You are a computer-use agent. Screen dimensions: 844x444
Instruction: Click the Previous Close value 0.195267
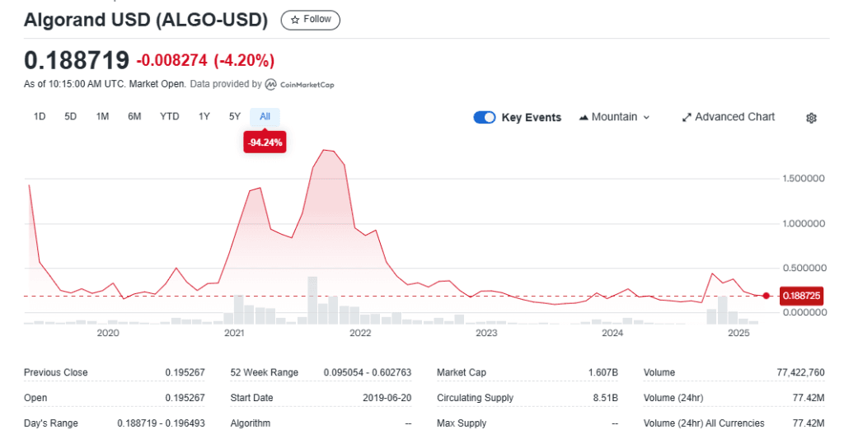[185, 372]
